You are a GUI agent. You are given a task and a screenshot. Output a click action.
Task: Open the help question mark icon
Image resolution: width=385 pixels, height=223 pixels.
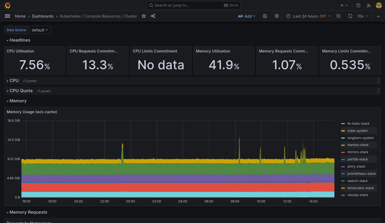pyautogui.click(x=358, y=5)
